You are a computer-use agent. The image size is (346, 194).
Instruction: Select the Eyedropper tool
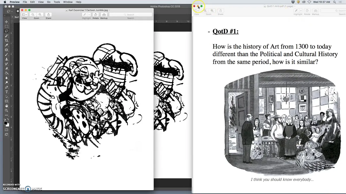coord(6,45)
